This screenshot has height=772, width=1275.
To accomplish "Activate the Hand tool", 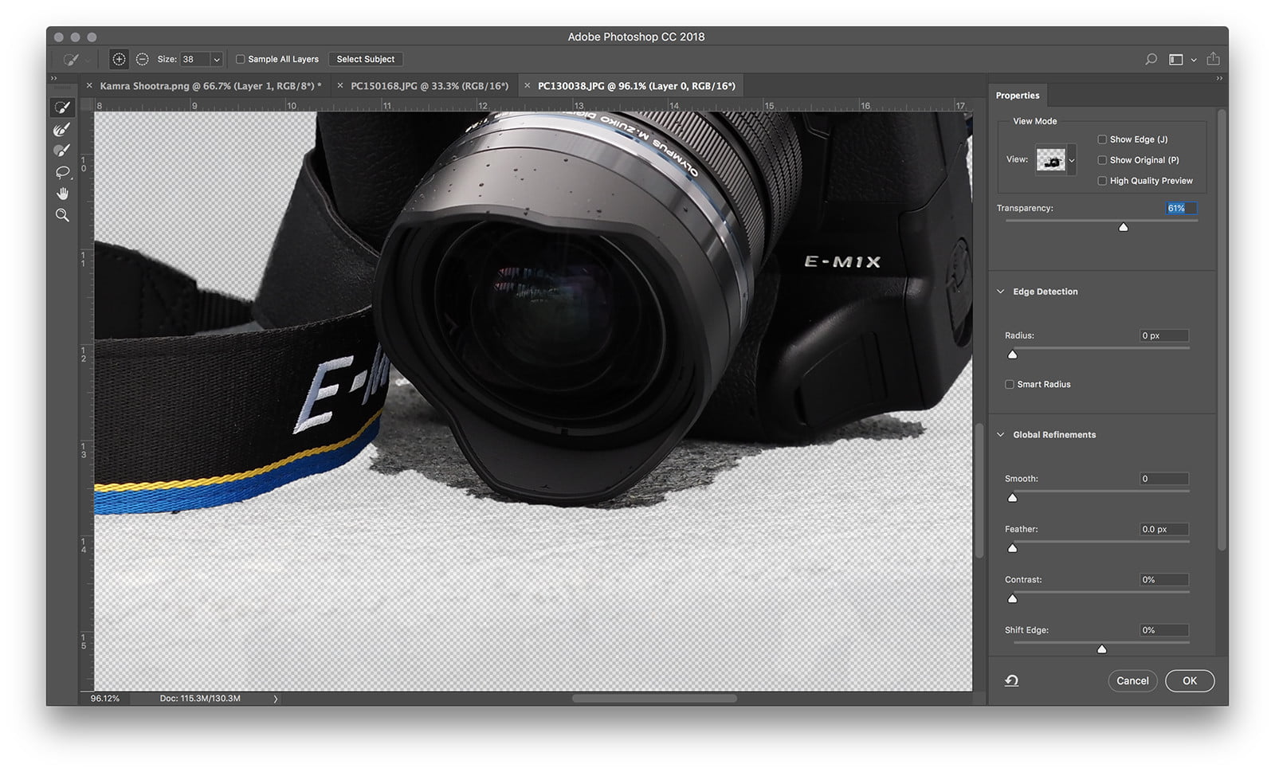I will 62,193.
